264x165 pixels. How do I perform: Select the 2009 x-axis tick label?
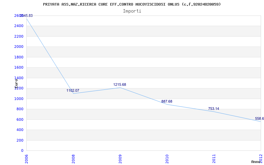pos(120,159)
